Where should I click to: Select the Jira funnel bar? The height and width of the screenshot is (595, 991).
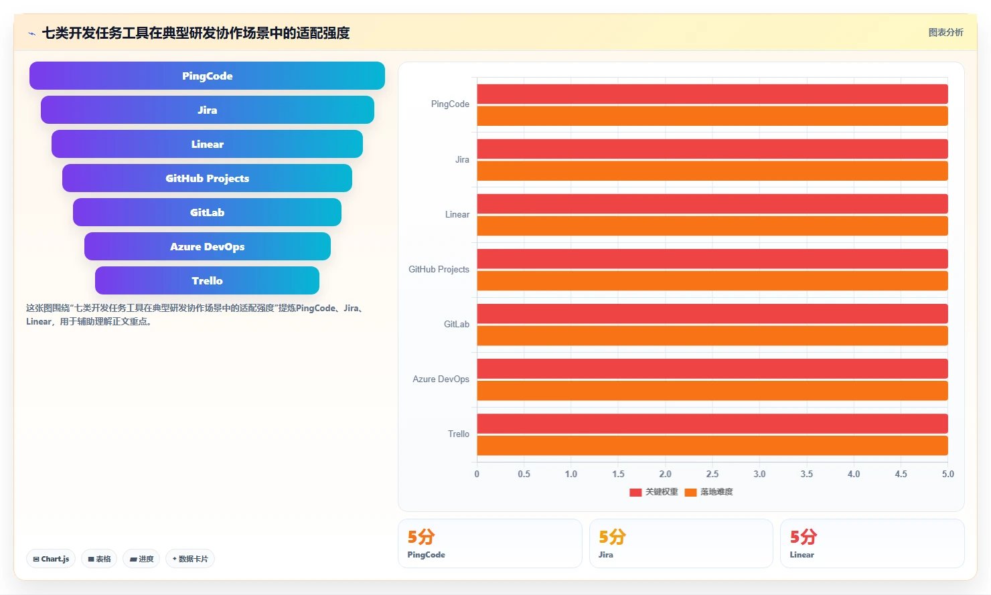tap(207, 110)
